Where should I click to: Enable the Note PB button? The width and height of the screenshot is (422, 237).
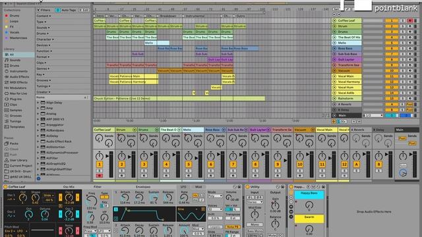pyautogui.click(x=232, y=227)
